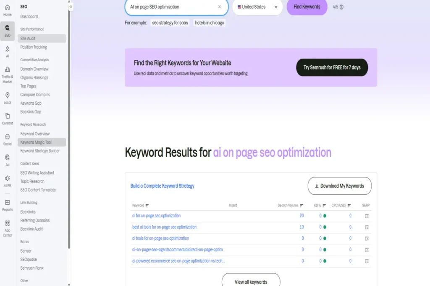The image size is (430, 286).
Task: Sort results by Search Volume column
Action: click(302, 206)
